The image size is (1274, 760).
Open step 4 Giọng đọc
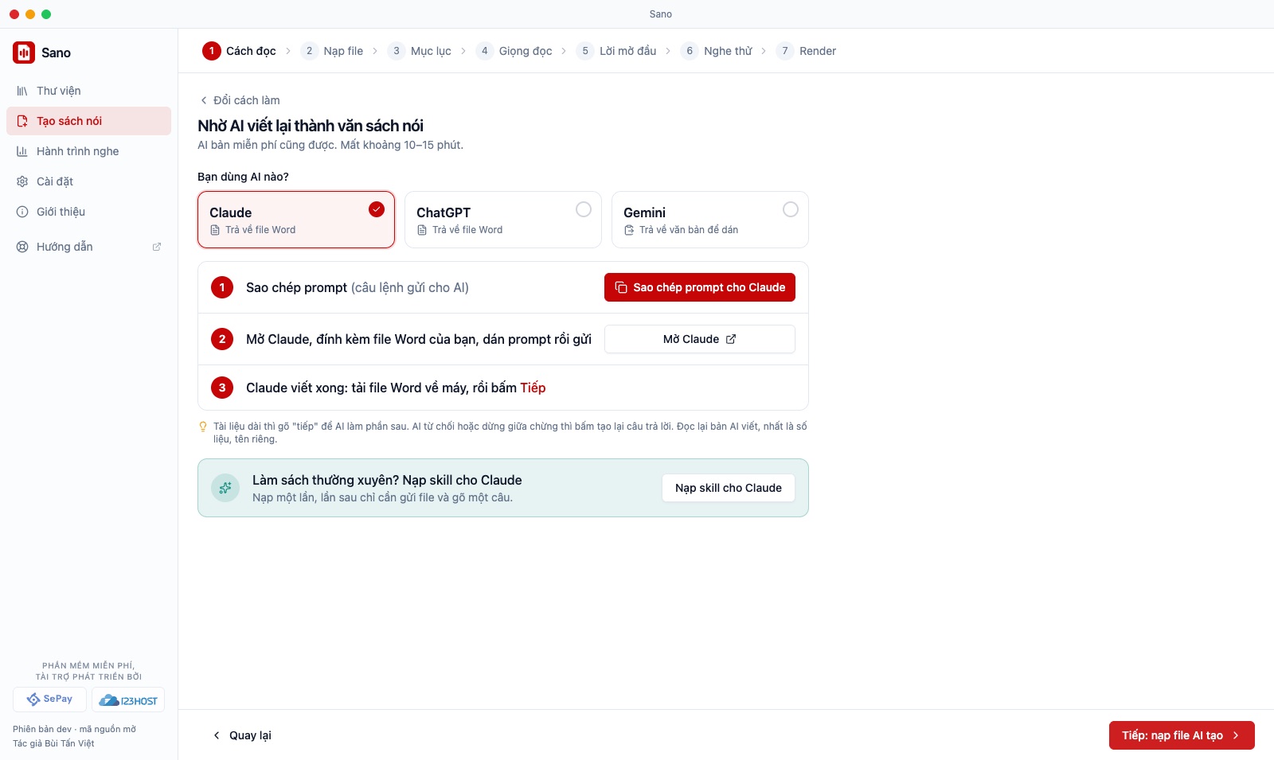pyautogui.click(x=514, y=51)
